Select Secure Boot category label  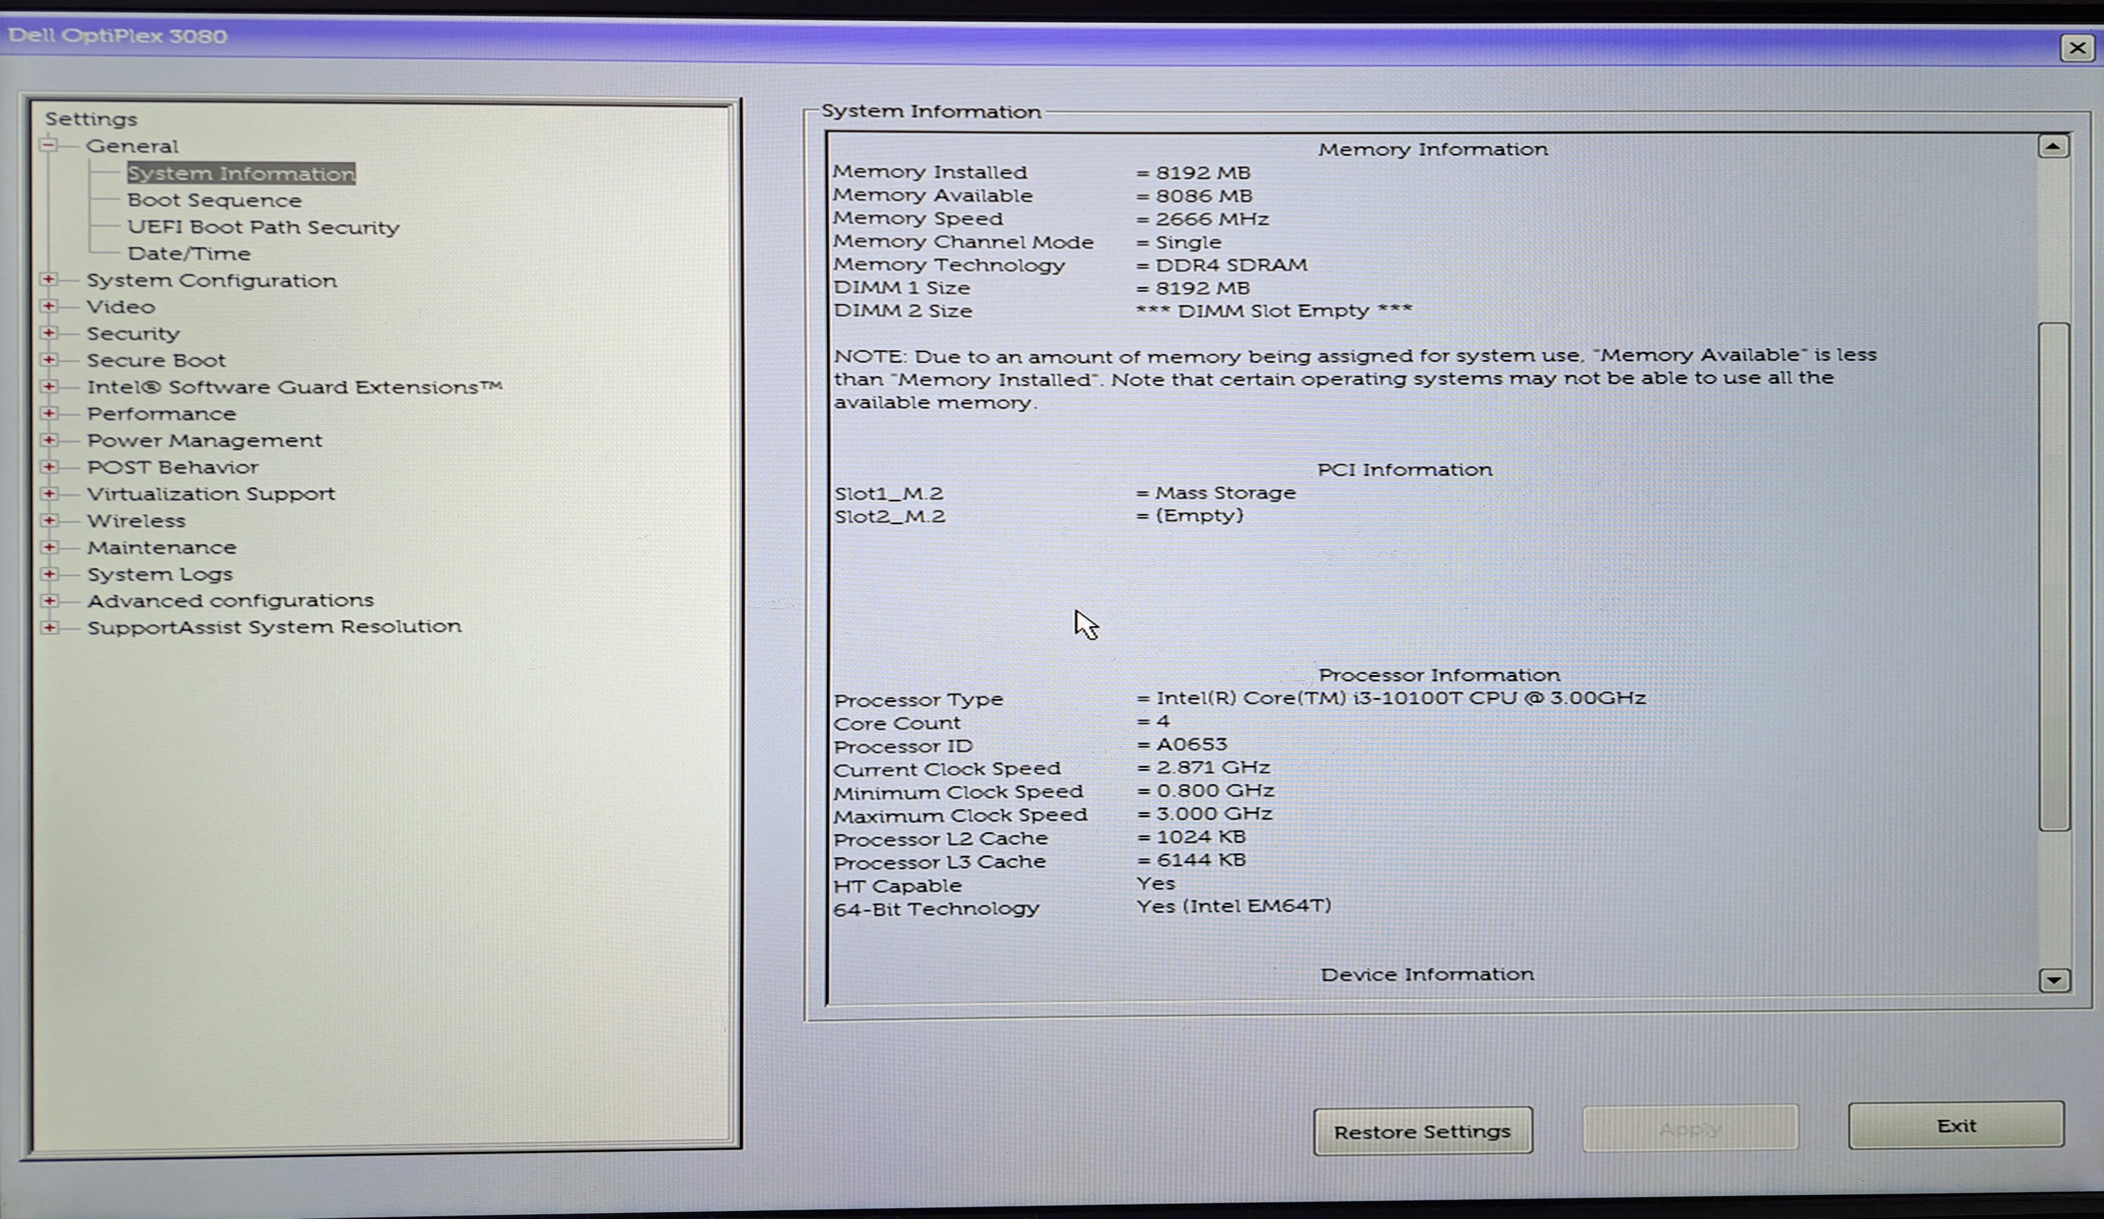point(156,360)
